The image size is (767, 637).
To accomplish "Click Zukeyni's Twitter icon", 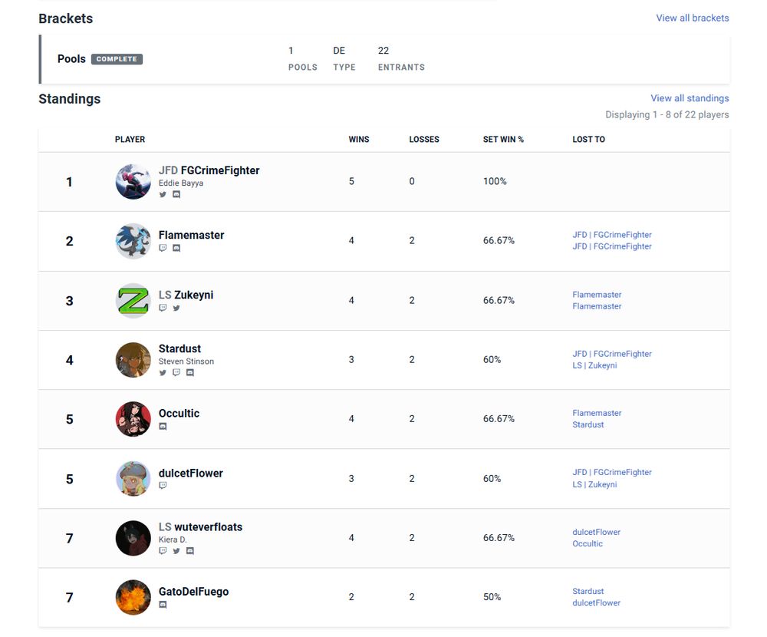I will [x=176, y=308].
